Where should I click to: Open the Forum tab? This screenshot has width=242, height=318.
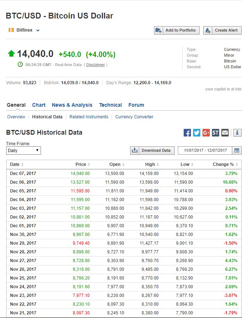[136, 105]
